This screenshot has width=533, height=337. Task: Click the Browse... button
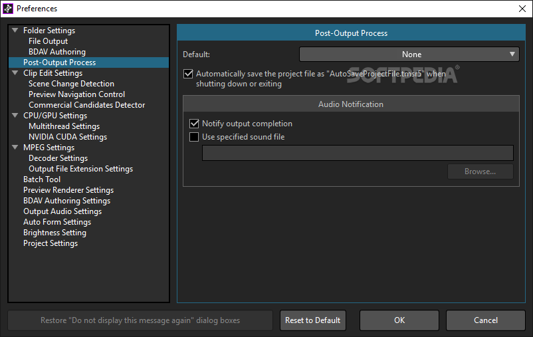[480, 171]
